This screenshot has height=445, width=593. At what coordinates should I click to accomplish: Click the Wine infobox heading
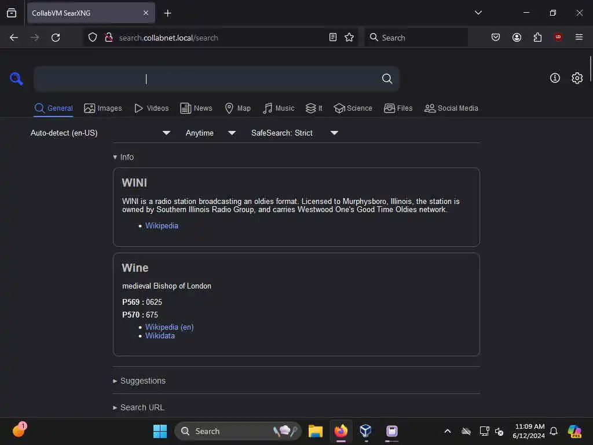(x=135, y=268)
